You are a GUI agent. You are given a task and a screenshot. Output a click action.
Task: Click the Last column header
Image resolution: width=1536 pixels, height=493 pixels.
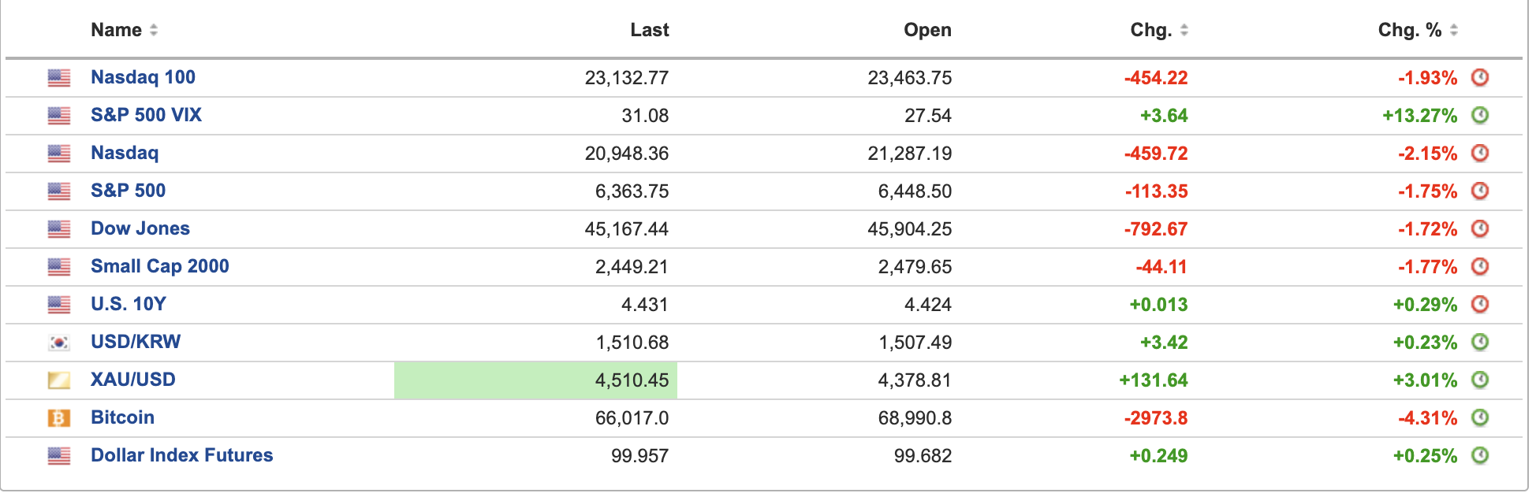tap(649, 30)
